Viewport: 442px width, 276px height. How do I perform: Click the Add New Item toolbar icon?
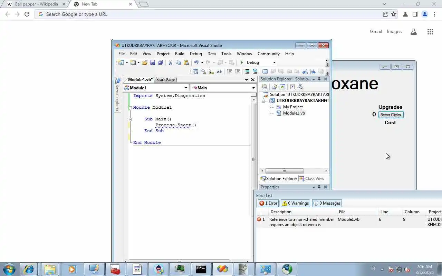tap(133, 62)
